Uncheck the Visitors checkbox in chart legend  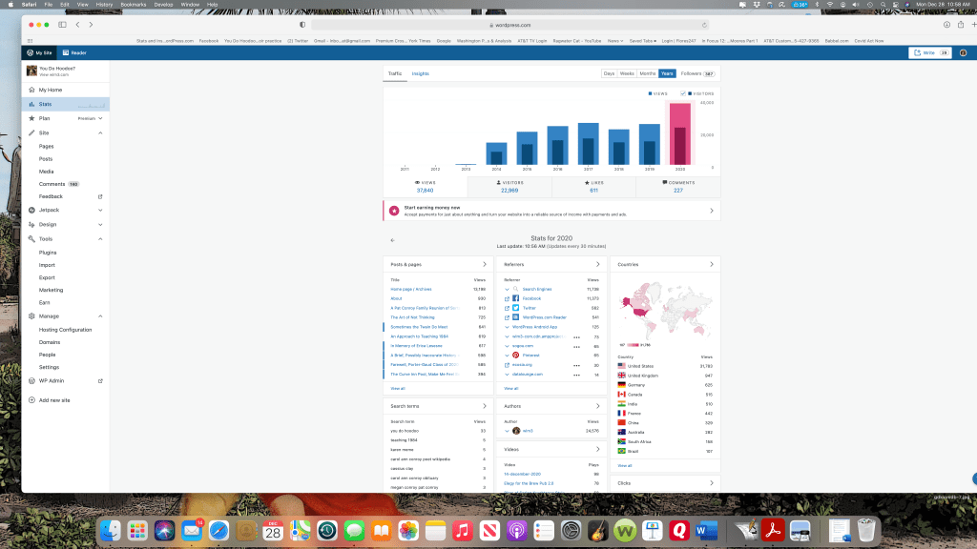pyautogui.click(x=683, y=93)
